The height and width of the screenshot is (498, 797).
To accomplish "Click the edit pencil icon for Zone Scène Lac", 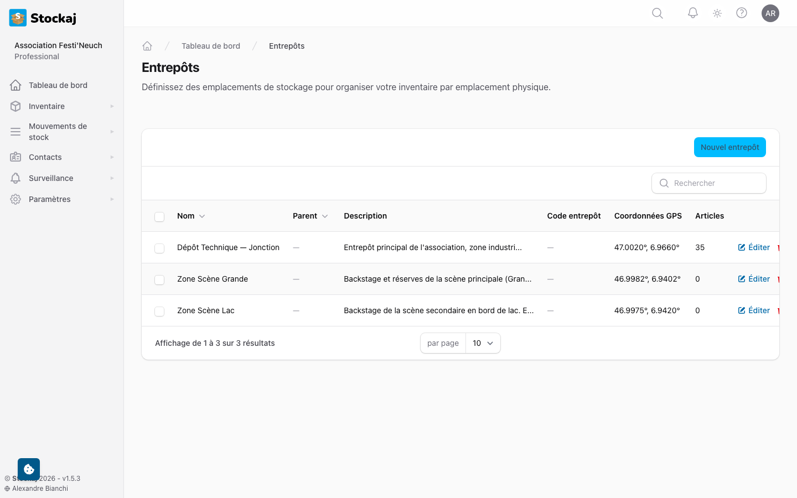I will point(742,310).
